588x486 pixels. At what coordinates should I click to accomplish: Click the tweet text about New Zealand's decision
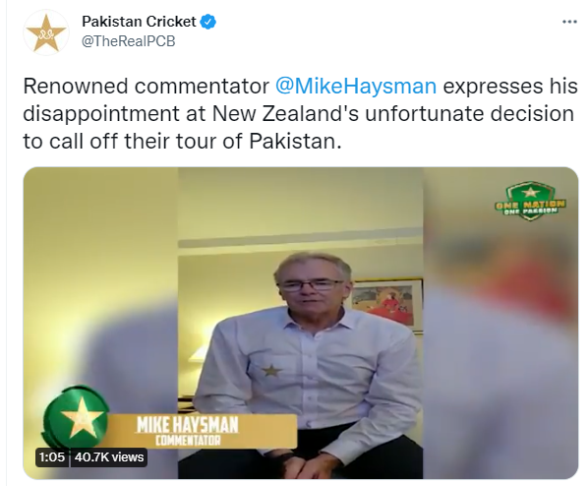point(300,114)
